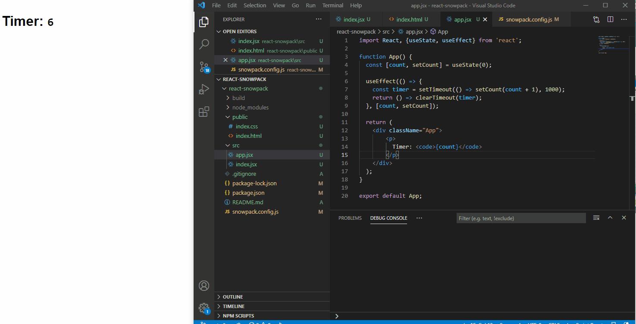
Task: Open the Manage gear icon
Action: [x=204, y=308]
